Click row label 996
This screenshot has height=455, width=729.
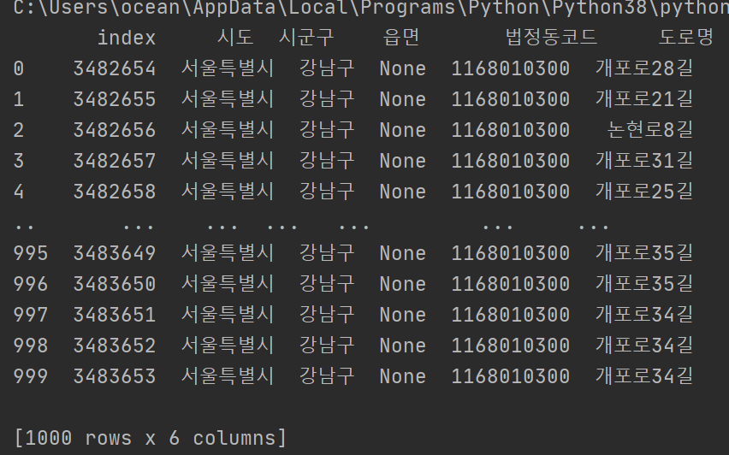[31, 284]
